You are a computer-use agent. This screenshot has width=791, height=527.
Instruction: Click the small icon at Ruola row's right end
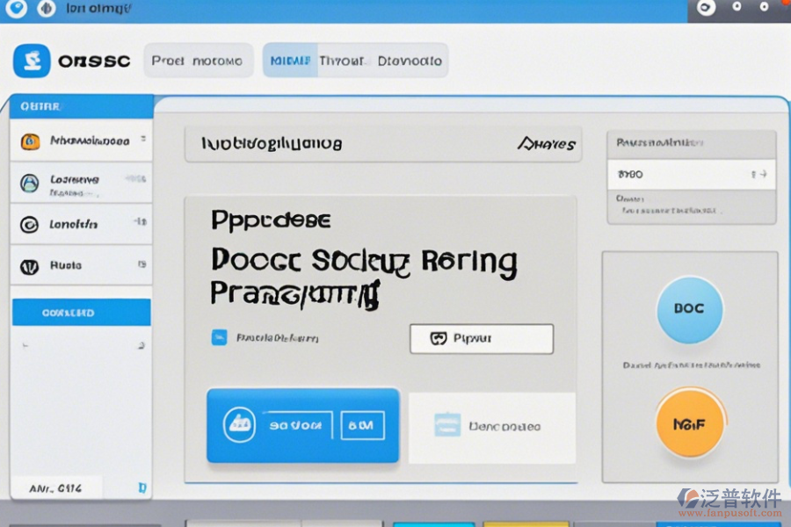coord(142,264)
